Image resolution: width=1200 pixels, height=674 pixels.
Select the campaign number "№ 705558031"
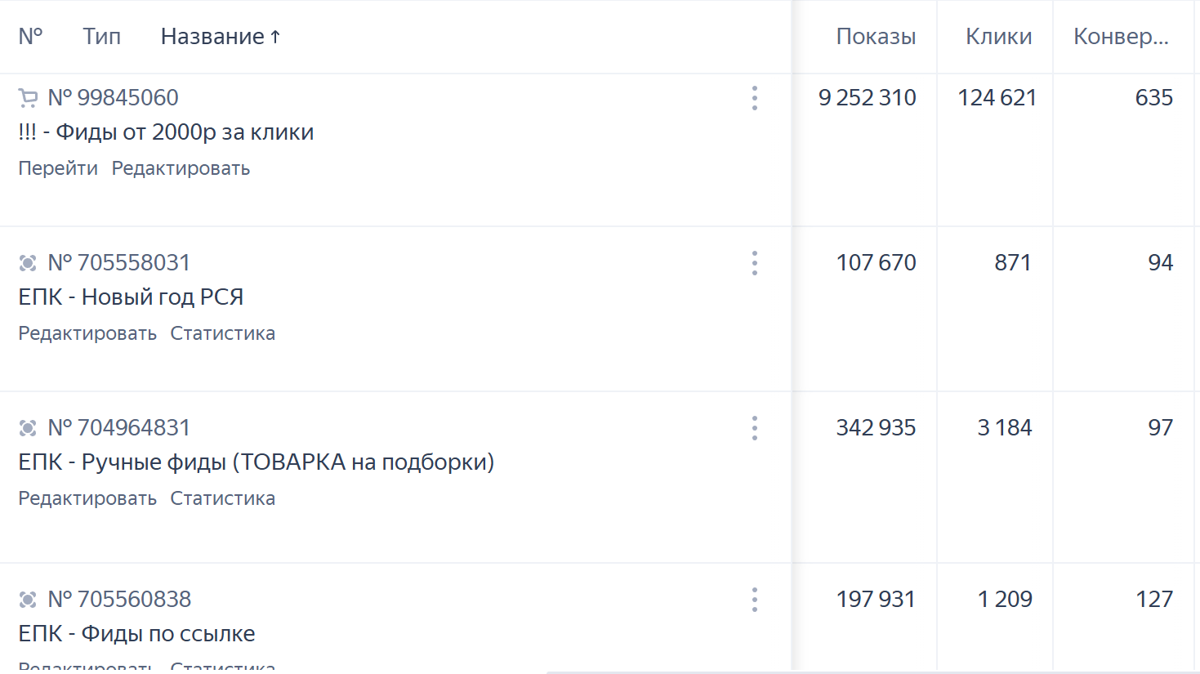(x=119, y=262)
